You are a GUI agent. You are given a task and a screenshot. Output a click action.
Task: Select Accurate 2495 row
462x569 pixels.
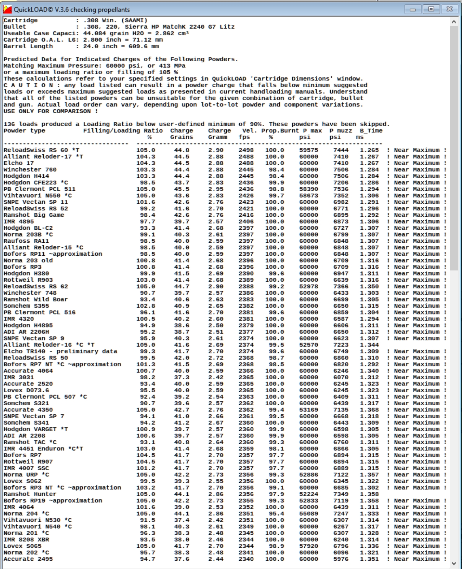pyautogui.click(x=225, y=559)
